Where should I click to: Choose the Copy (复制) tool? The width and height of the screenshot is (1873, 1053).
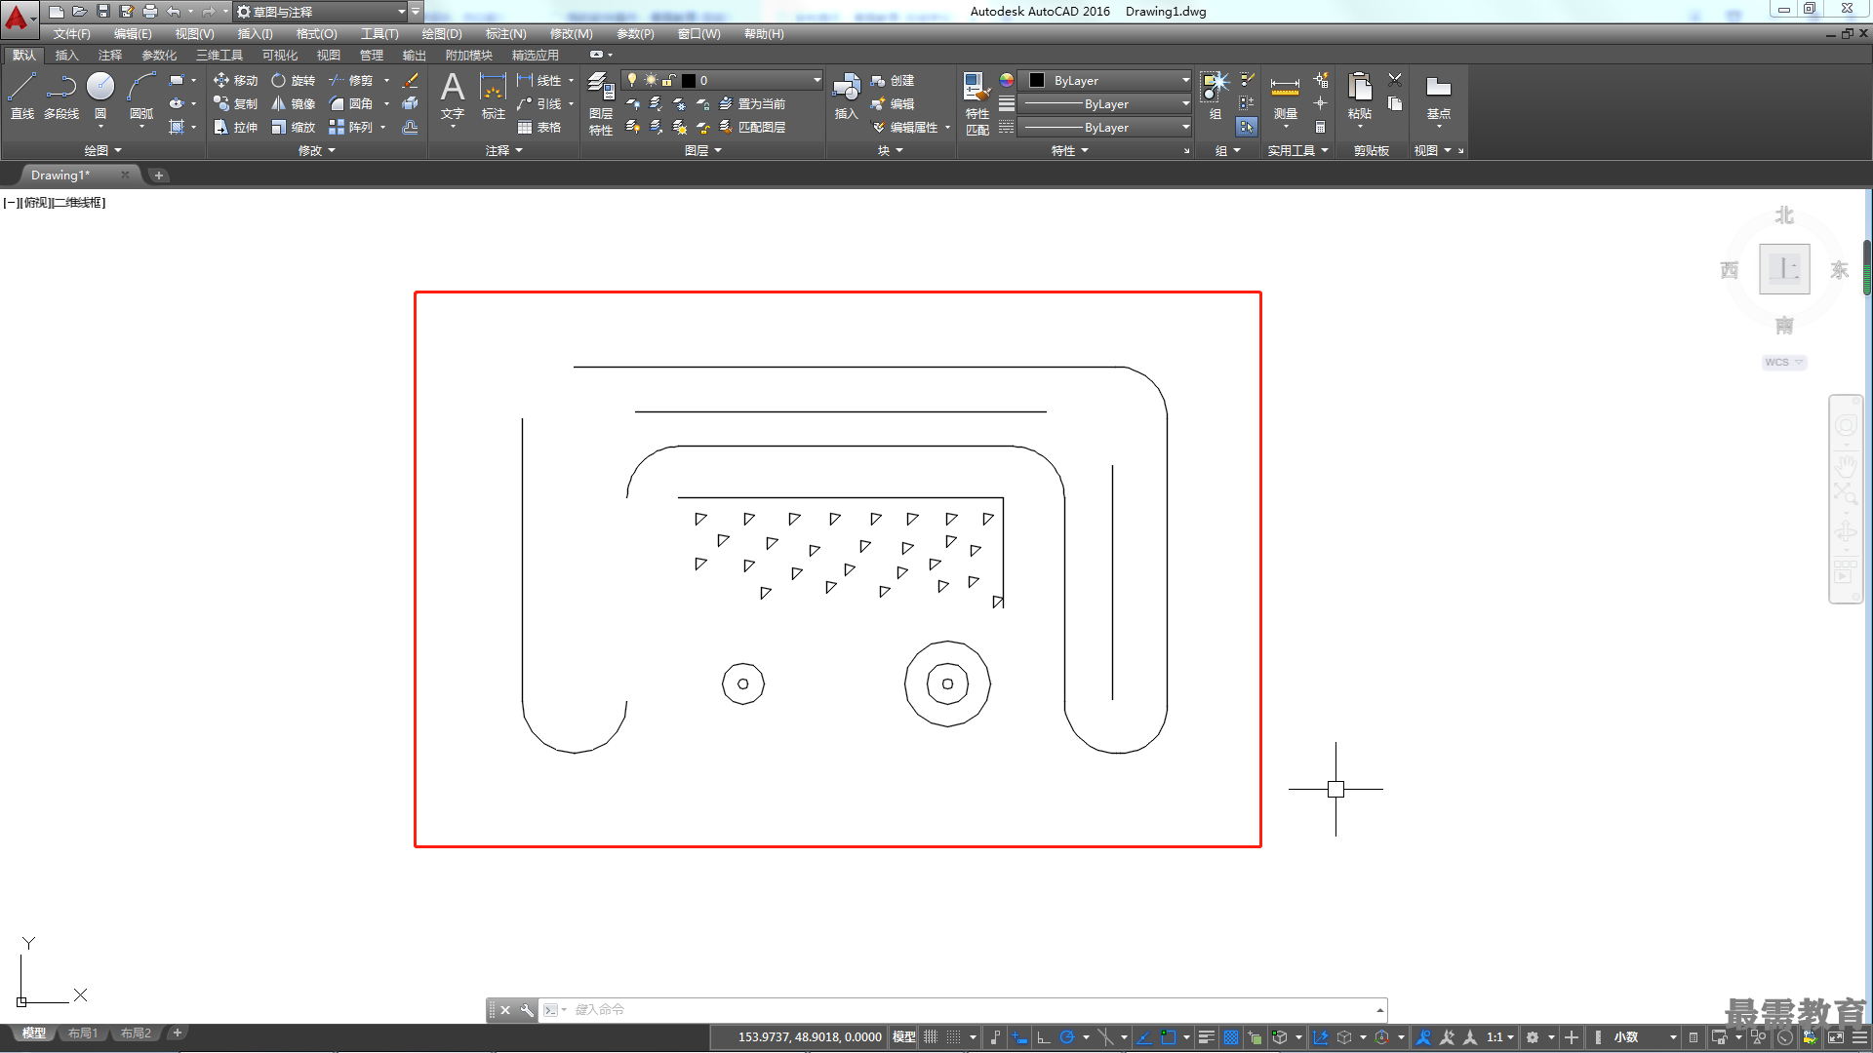[x=235, y=103]
